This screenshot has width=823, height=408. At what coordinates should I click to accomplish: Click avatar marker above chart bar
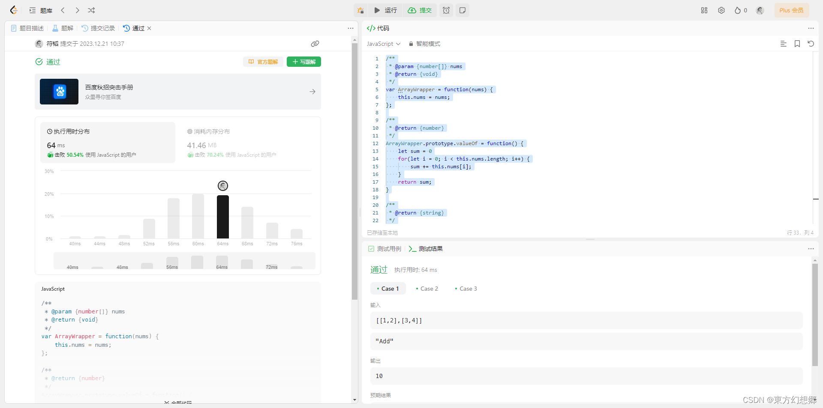point(223,186)
